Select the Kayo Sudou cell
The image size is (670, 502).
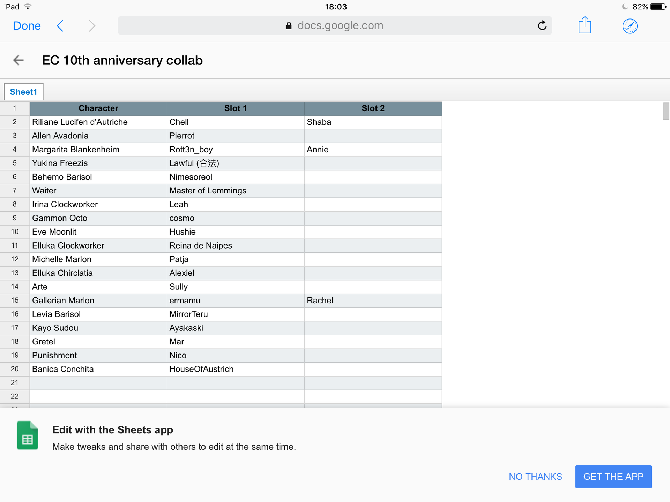[98, 328]
